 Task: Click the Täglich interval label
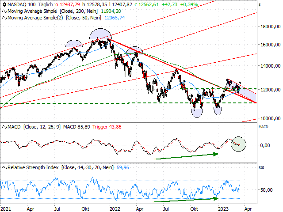coord(45,4)
